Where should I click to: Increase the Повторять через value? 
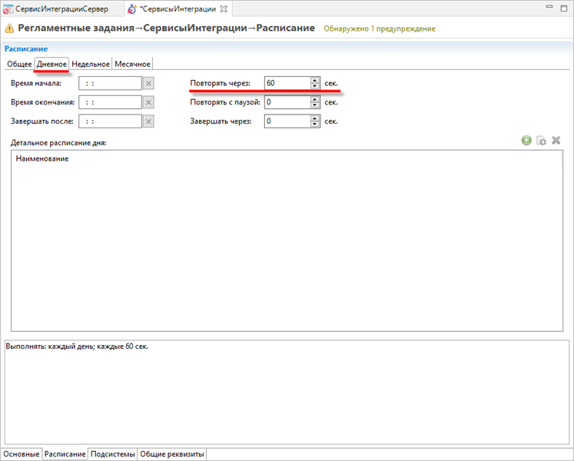point(315,80)
